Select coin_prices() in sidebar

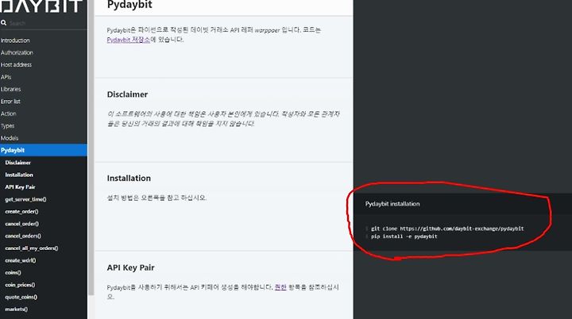[20, 285]
